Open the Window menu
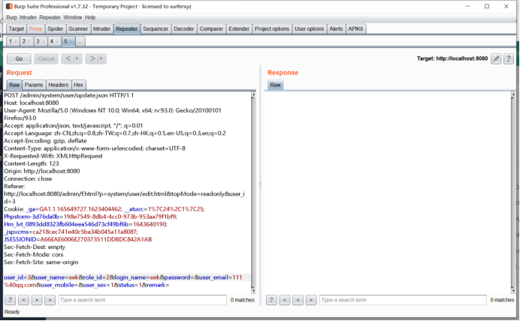The height and width of the screenshot is (321, 520). [x=72, y=17]
